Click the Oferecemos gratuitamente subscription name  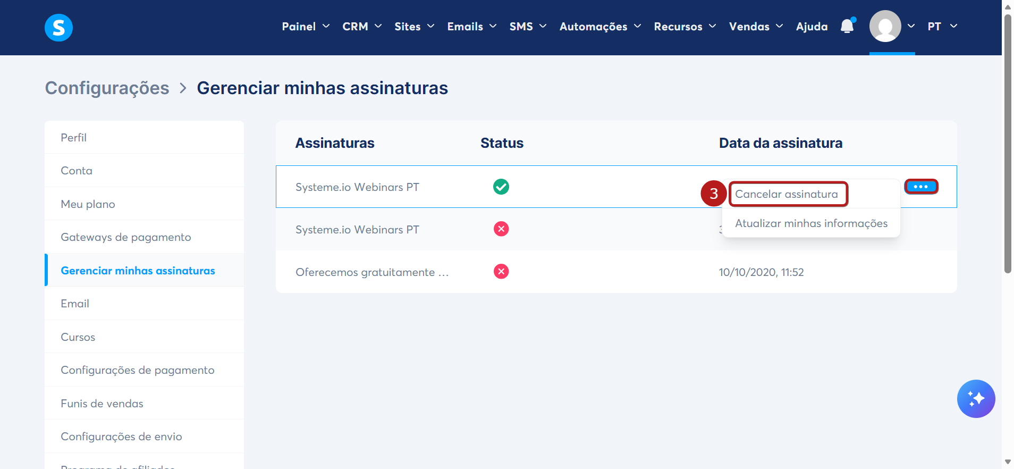372,272
